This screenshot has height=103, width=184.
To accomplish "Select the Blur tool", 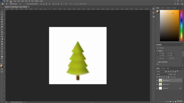I will tap(2, 42).
